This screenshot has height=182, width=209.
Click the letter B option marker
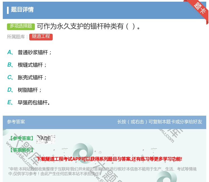[10, 65]
